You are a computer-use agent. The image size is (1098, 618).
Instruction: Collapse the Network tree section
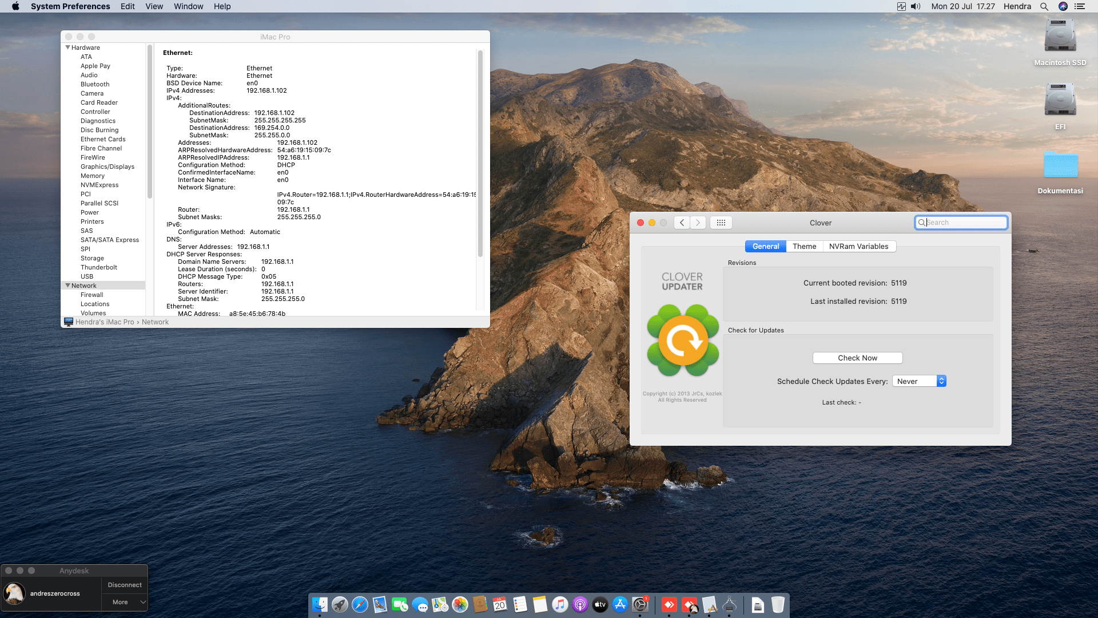pos(68,286)
